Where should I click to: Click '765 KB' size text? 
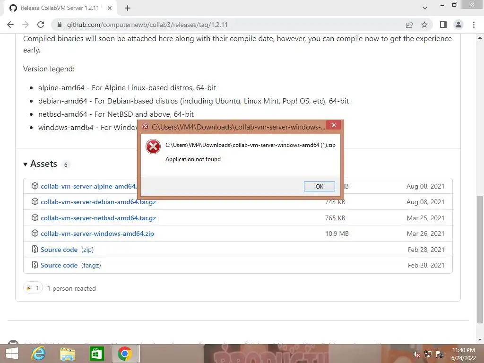pos(335,218)
